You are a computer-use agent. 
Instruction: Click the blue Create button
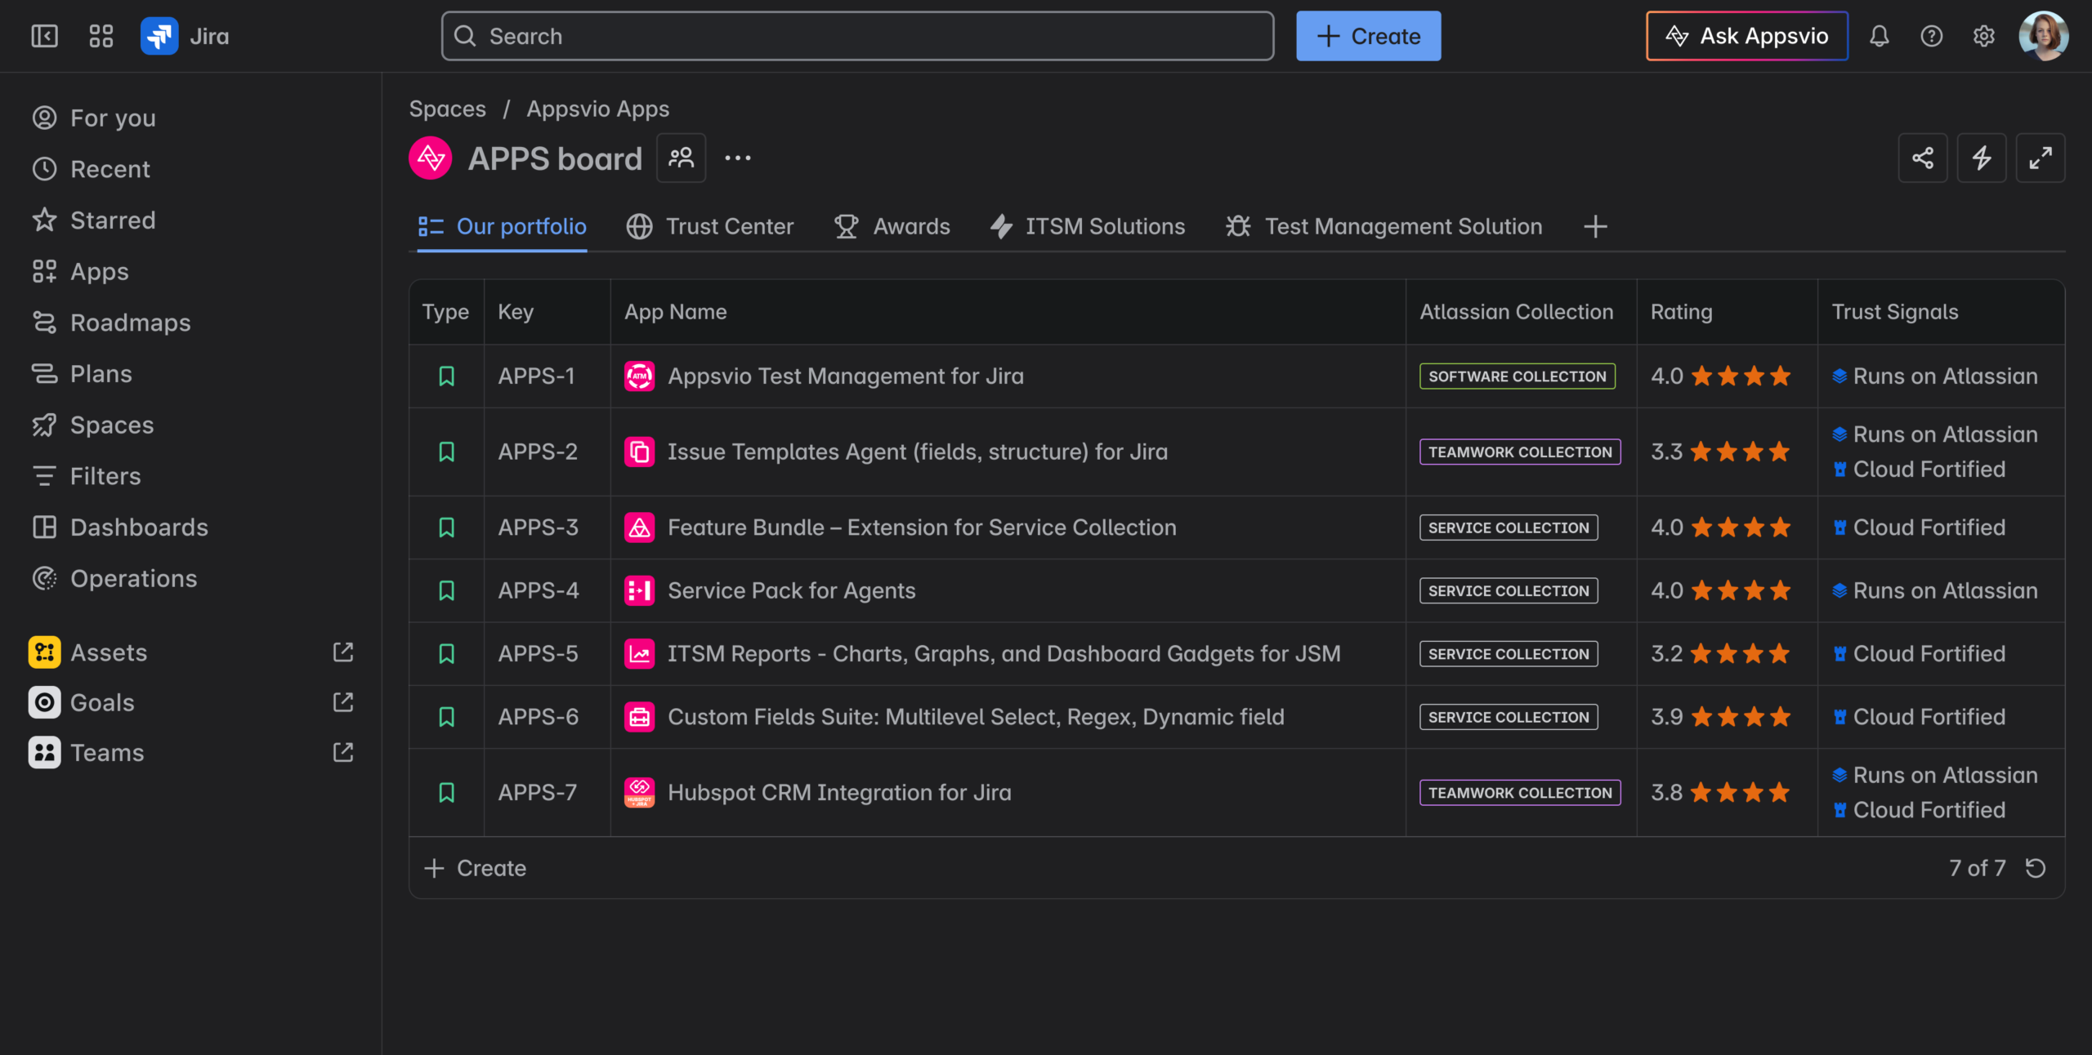[1368, 36]
